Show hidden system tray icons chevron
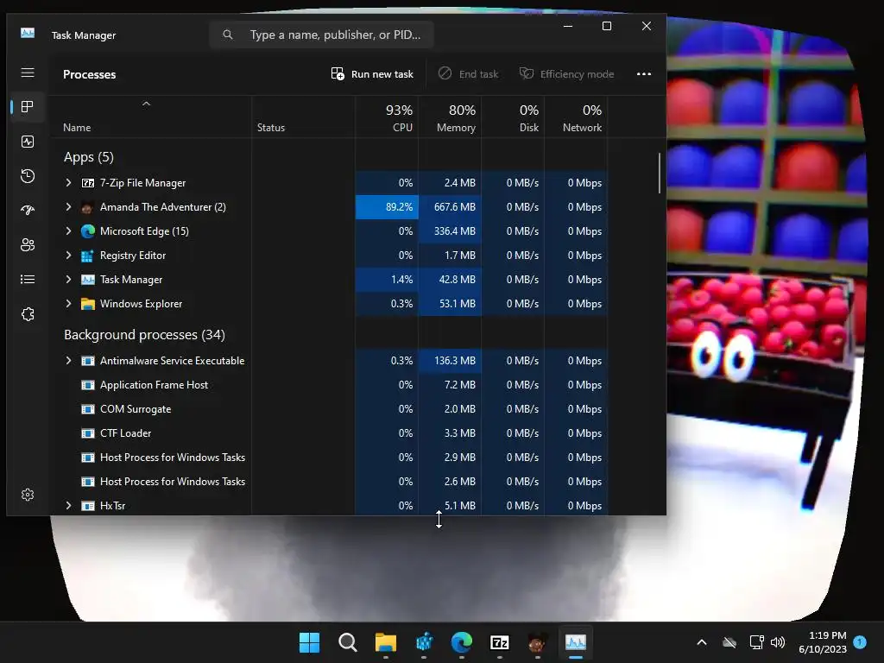Screen dimensions: 884x663 pos(702,642)
